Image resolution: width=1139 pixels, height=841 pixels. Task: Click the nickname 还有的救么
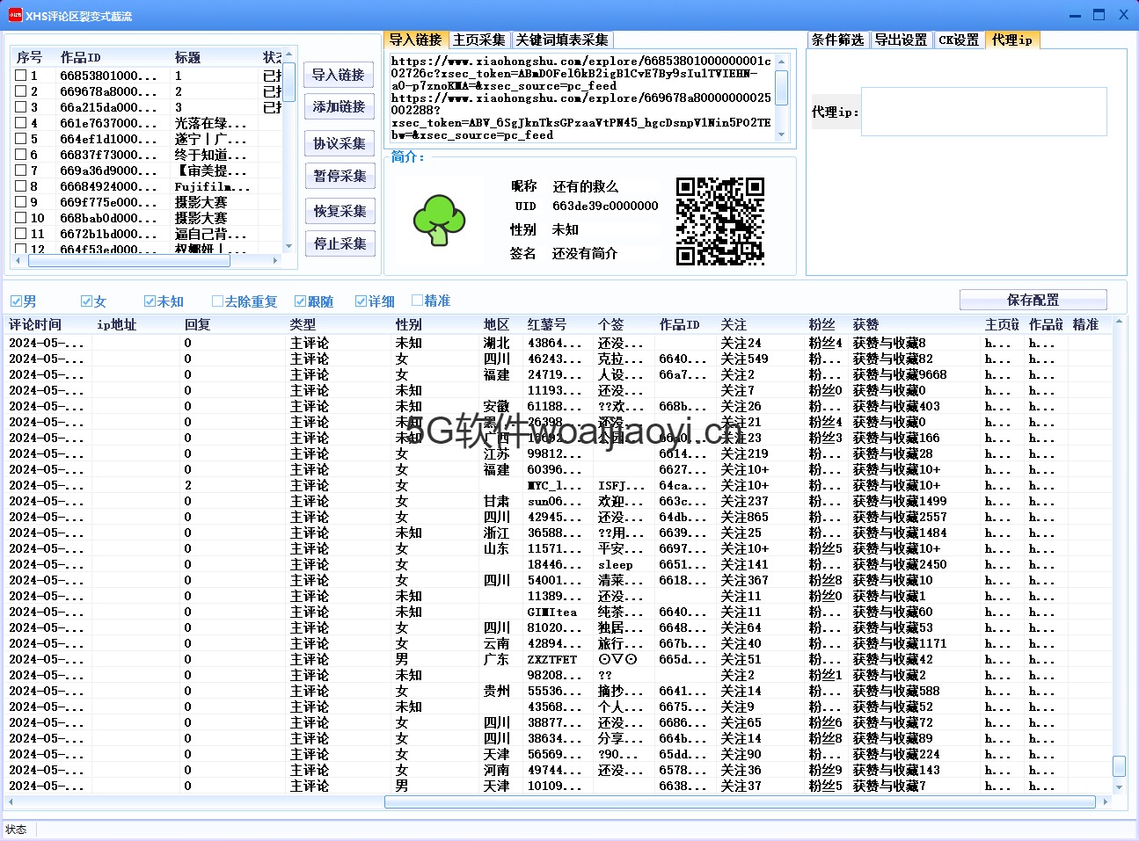[586, 186]
